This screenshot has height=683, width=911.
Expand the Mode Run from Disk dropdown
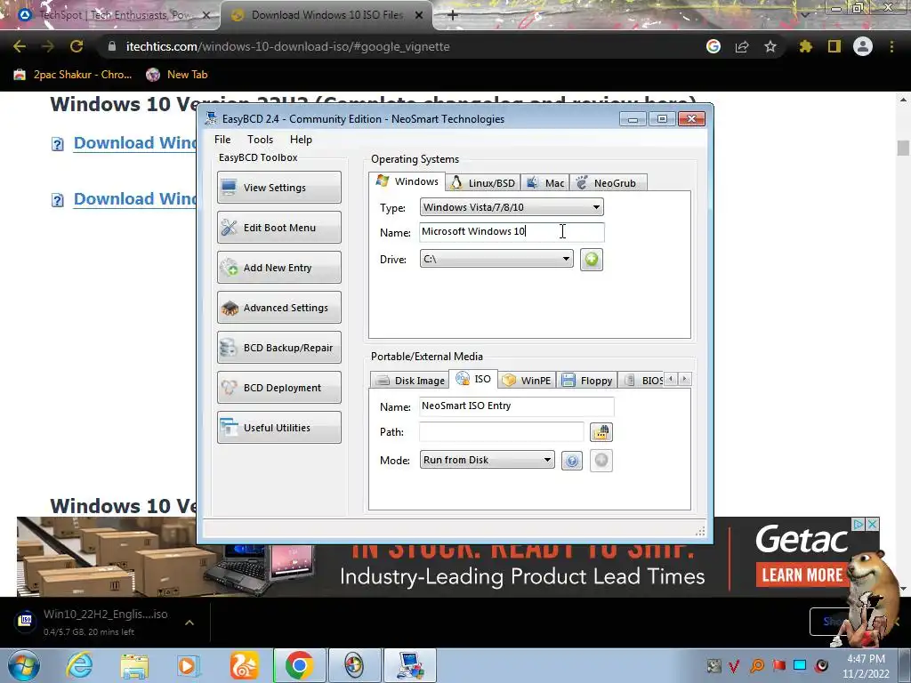[487, 460]
